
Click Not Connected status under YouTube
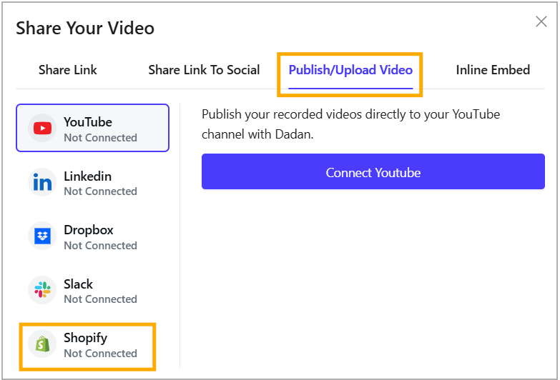click(100, 137)
